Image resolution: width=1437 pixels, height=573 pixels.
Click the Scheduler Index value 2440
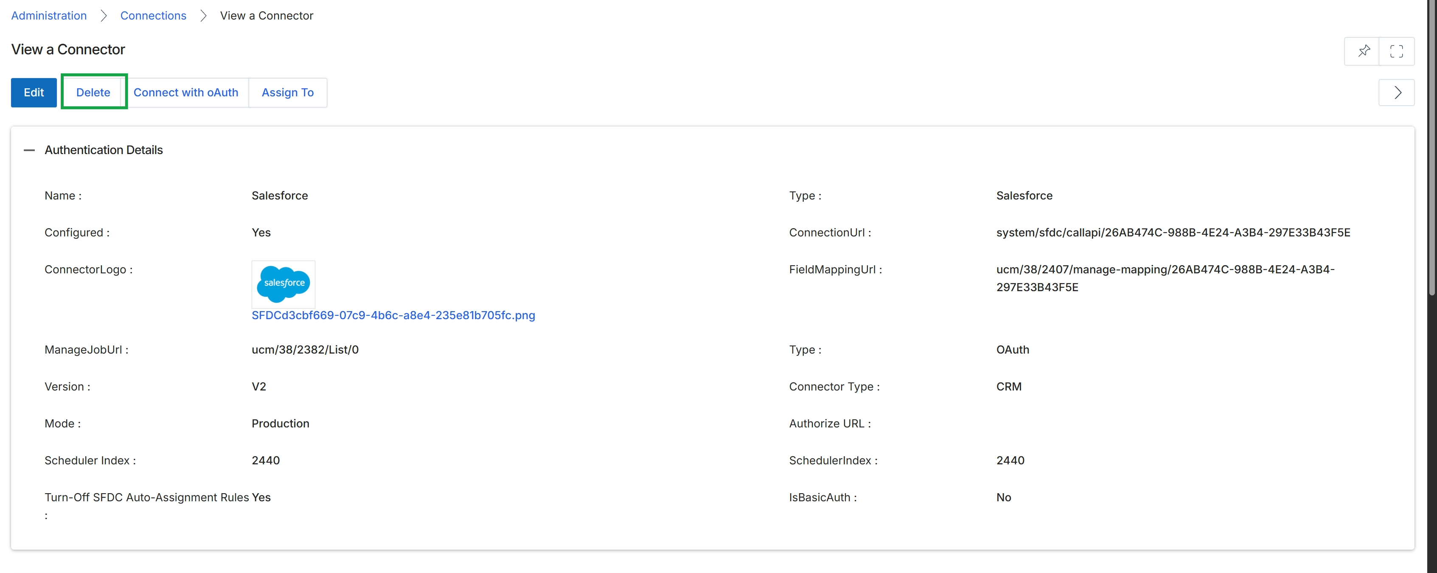point(266,461)
